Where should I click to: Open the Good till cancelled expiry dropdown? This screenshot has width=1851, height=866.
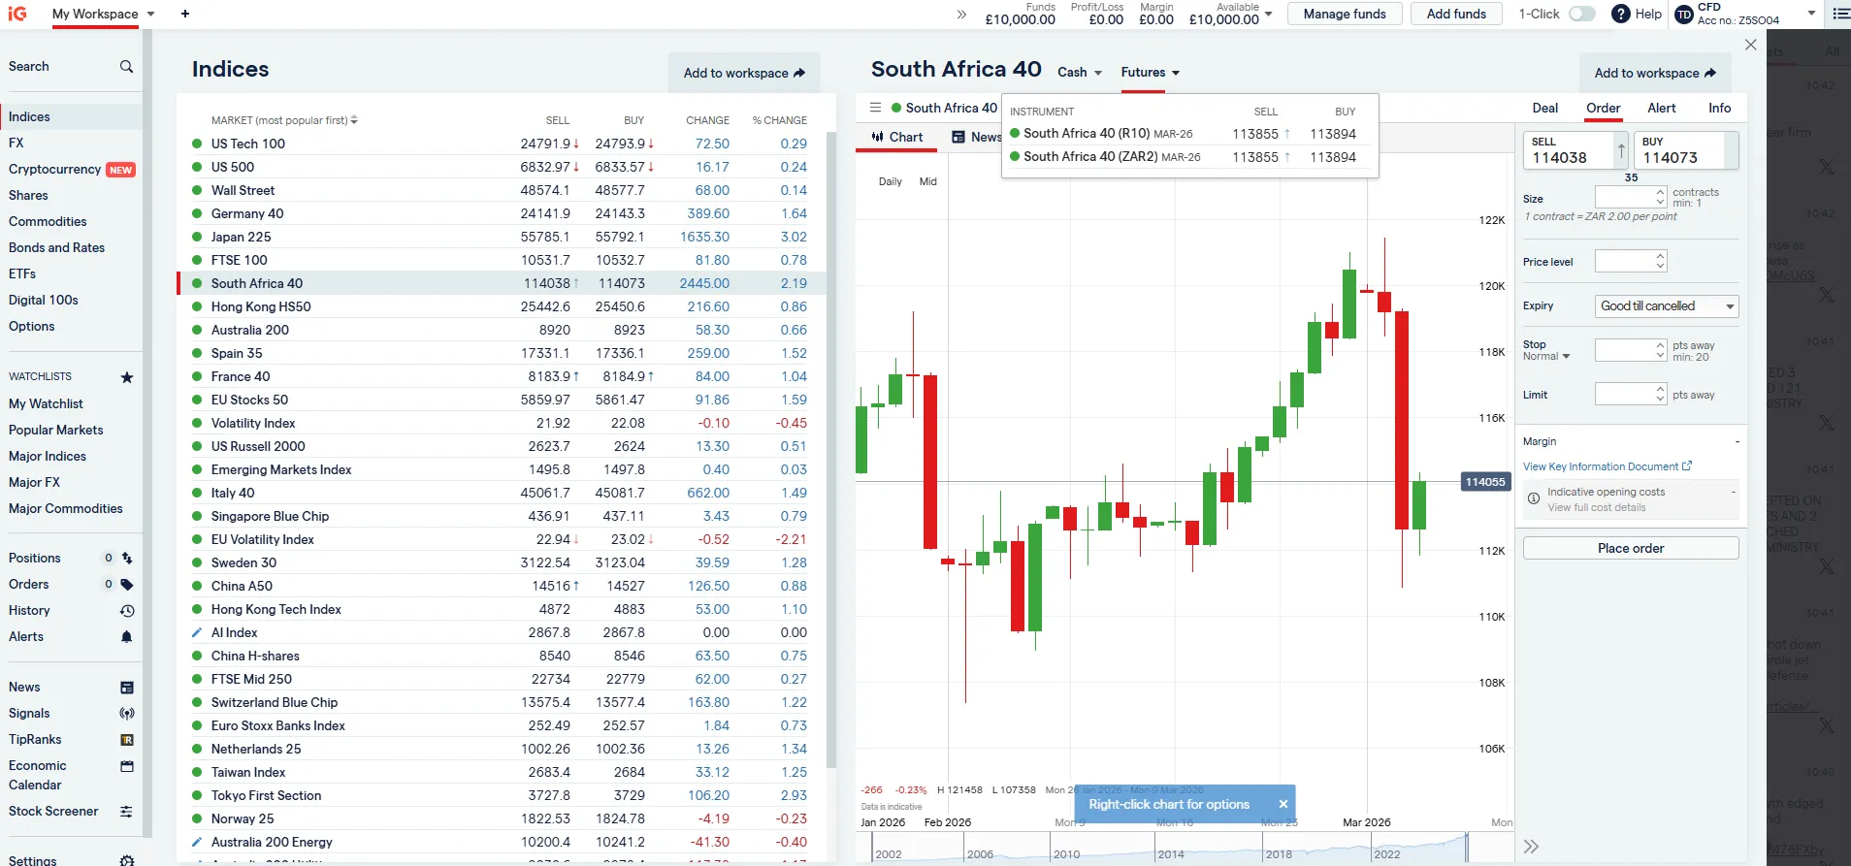click(1667, 306)
